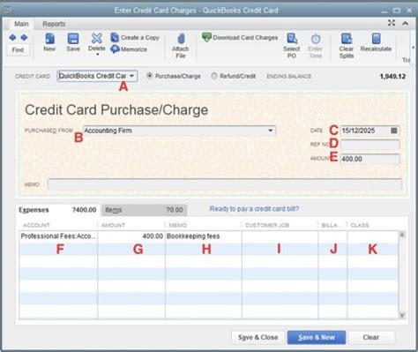Screen dimensions: 418x352
Task: Open the calendar picker beside Date
Action: 394,131
